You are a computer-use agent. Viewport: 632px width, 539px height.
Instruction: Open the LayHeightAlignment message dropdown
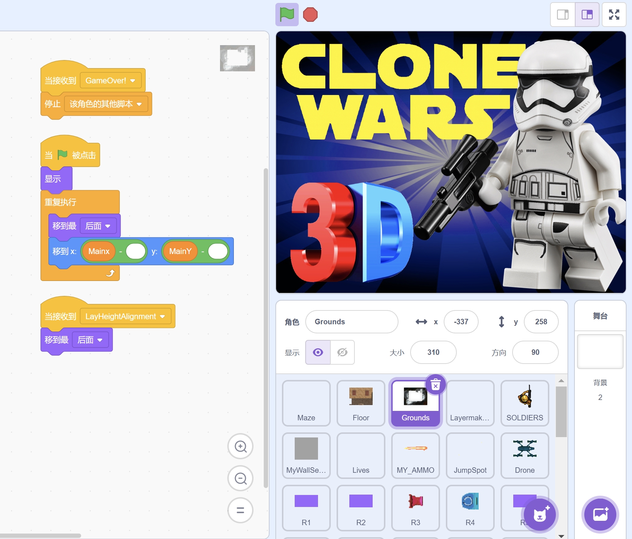pyautogui.click(x=162, y=317)
